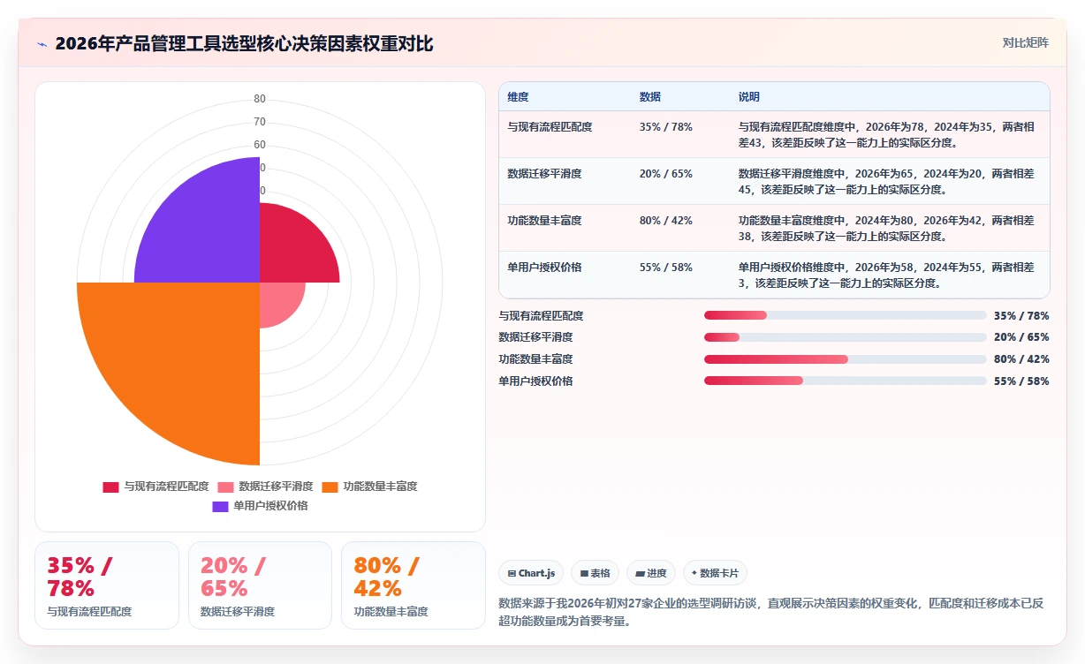Select the 数据 column header
Image resolution: width=1085 pixels, height=664 pixels.
point(650,97)
